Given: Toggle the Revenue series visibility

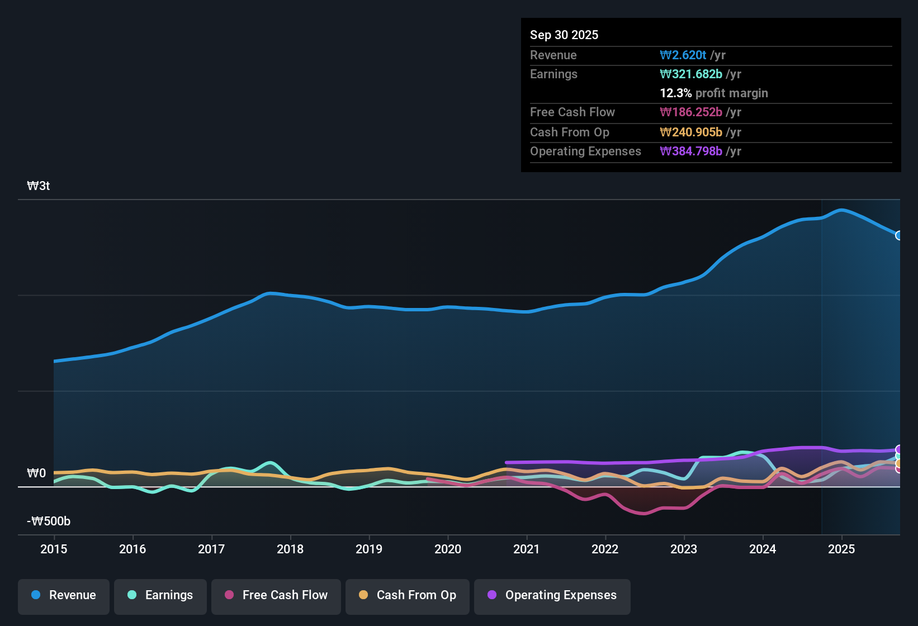Looking at the screenshot, I should [63, 595].
